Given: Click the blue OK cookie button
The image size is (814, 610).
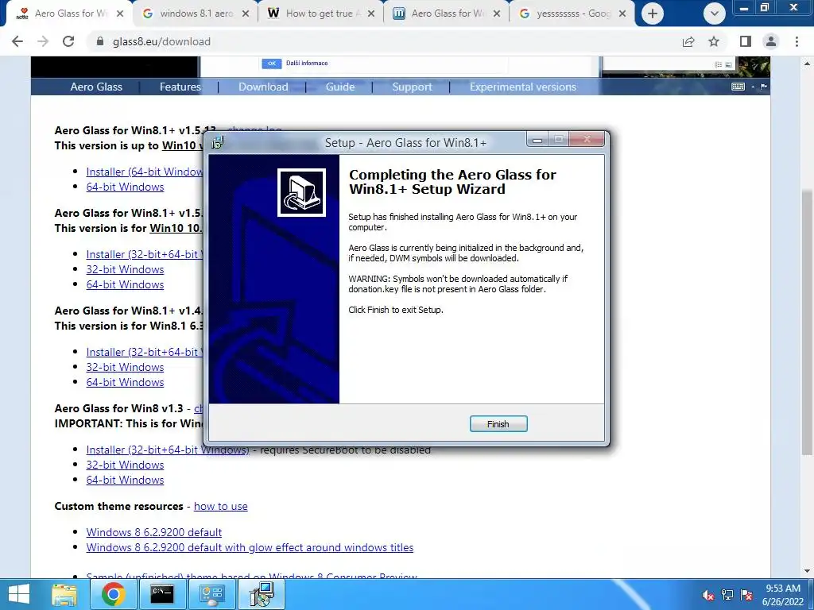Looking at the screenshot, I should 272,64.
